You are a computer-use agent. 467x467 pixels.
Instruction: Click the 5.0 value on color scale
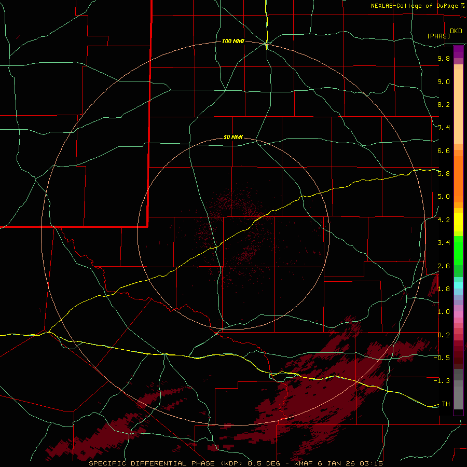444,197
